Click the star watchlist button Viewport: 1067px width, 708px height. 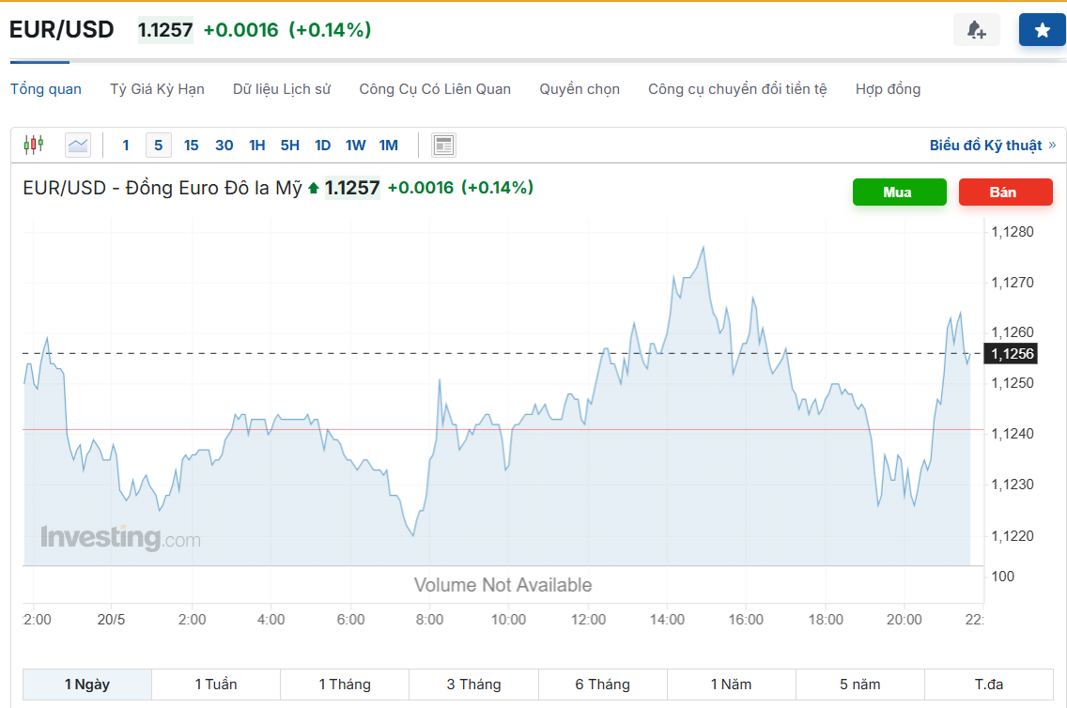(1042, 30)
